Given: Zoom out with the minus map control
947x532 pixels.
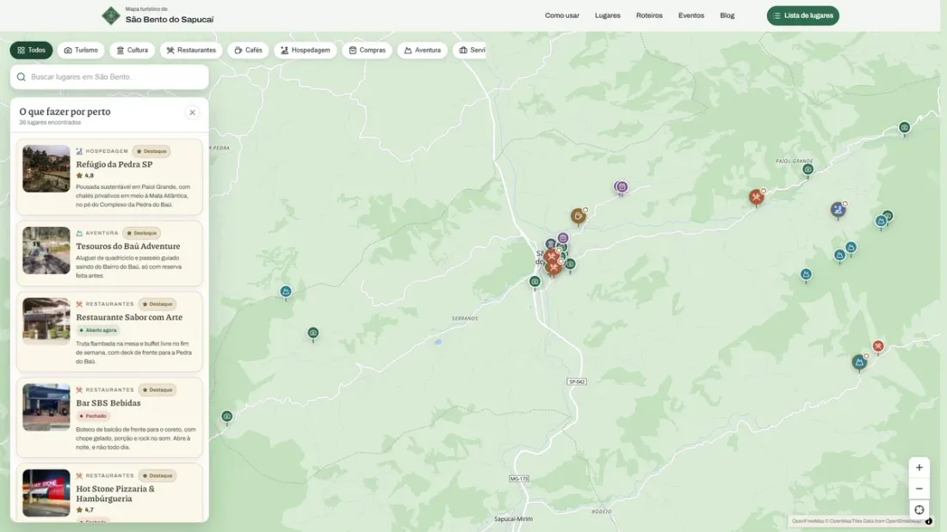Looking at the screenshot, I should [919, 488].
